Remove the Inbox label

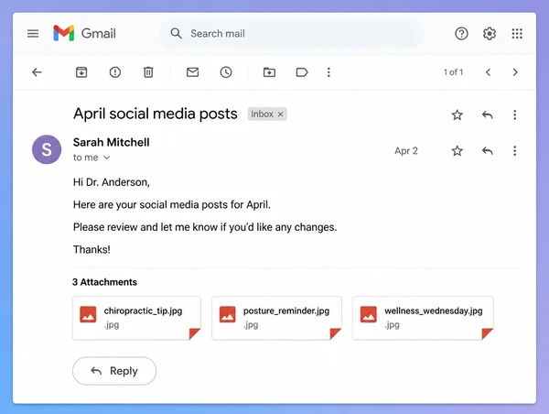point(281,114)
